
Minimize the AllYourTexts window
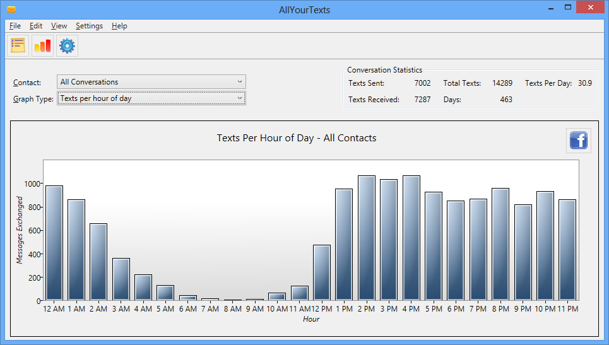pyautogui.click(x=551, y=8)
